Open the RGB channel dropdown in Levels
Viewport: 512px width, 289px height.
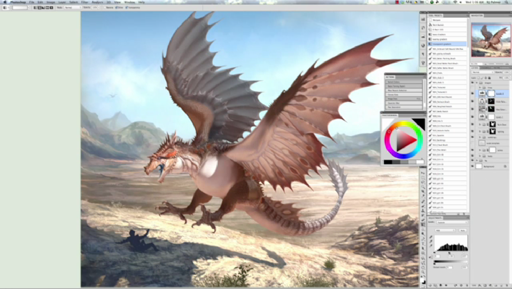[445, 230]
